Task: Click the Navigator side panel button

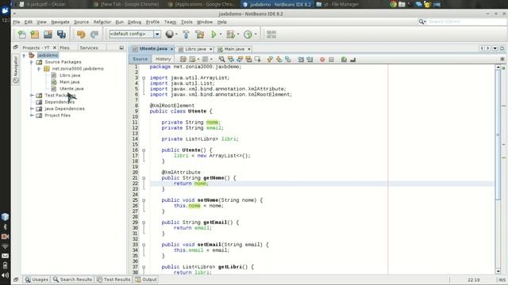Action: click(16, 70)
